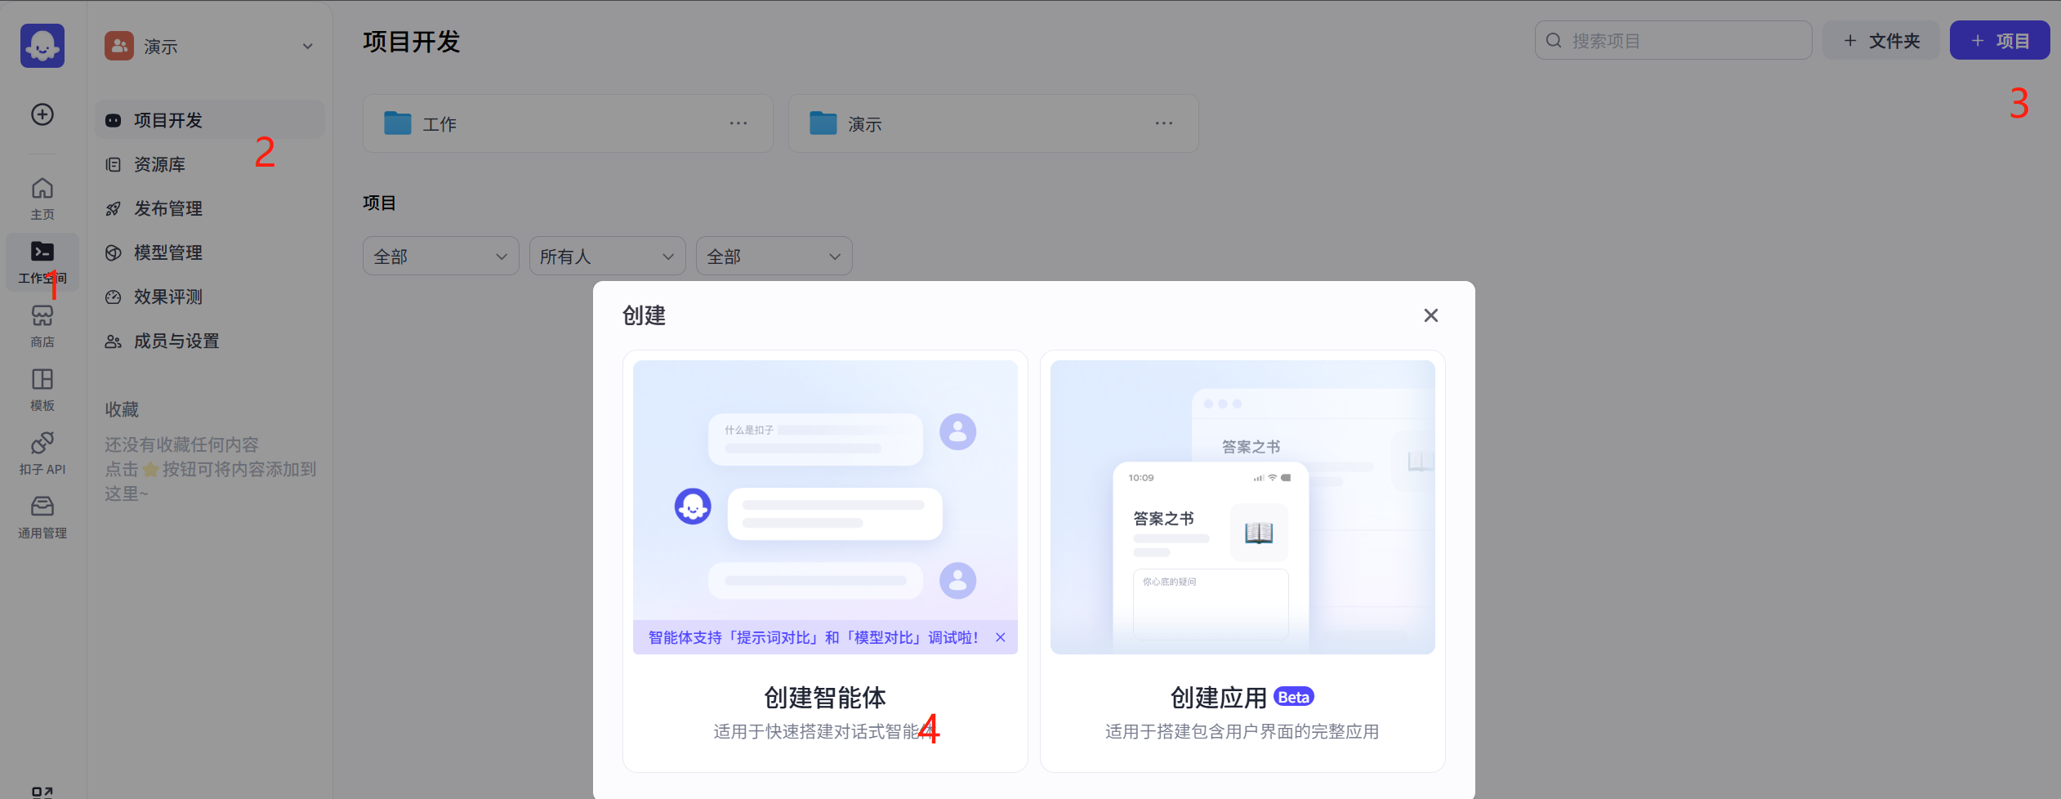
Task: Open the 扣子 API icon
Action: point(42,453)
